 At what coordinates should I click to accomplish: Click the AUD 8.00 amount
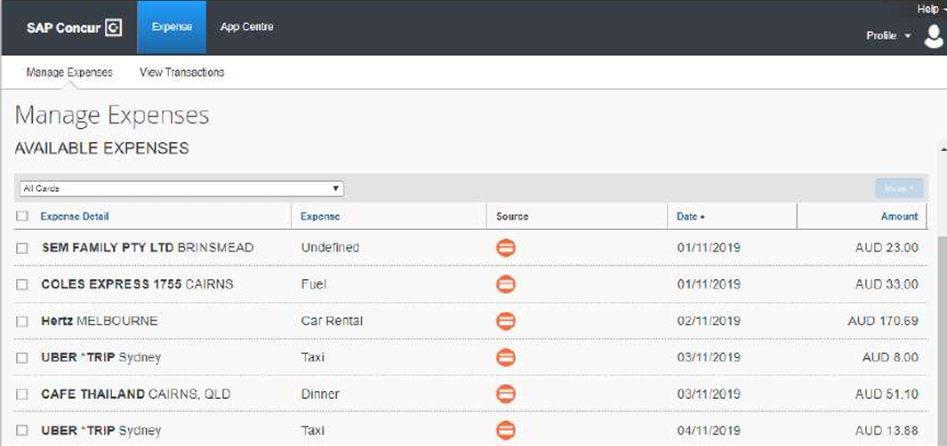tap(890, 357)
